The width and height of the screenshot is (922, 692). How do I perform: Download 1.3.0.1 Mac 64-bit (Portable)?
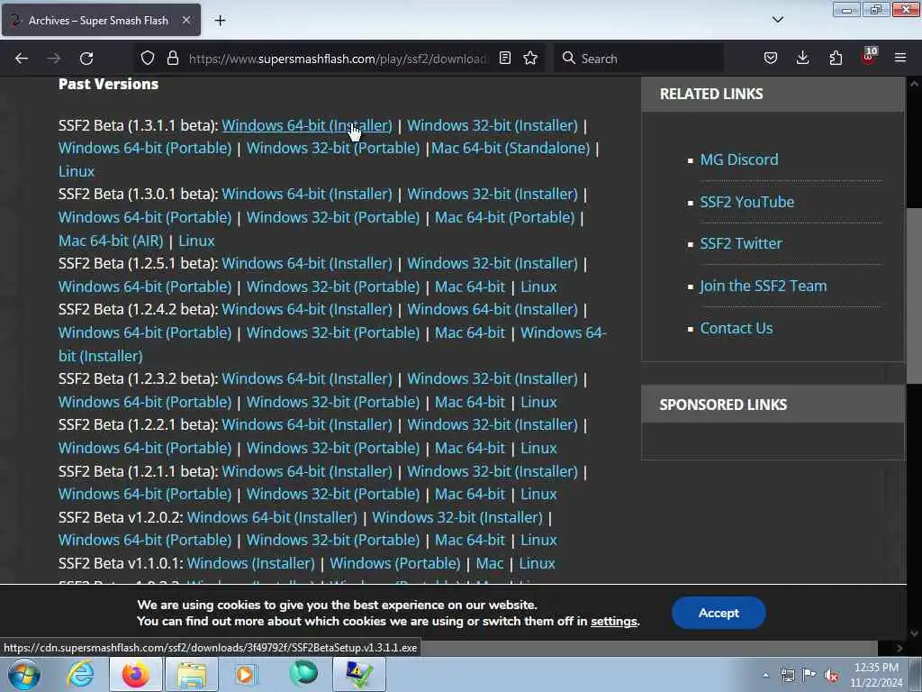(504, 217)
